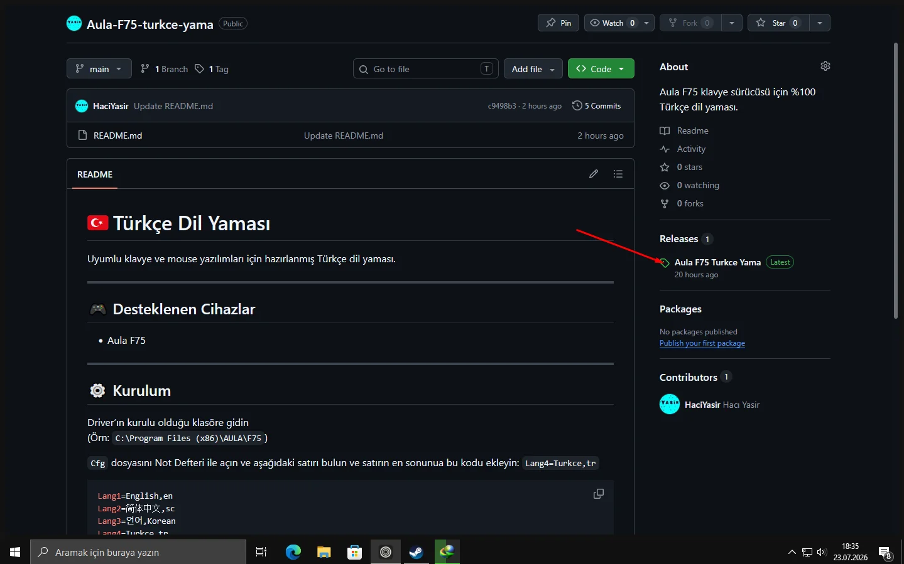Open Steam from taskbar
Viewport: 904px width, 564px height.
coord(416,552)
